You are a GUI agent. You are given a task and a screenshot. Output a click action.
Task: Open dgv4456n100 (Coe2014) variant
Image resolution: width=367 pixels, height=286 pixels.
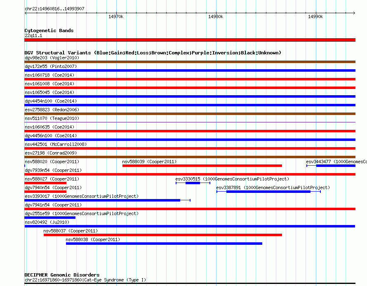(x=51, y=136)
